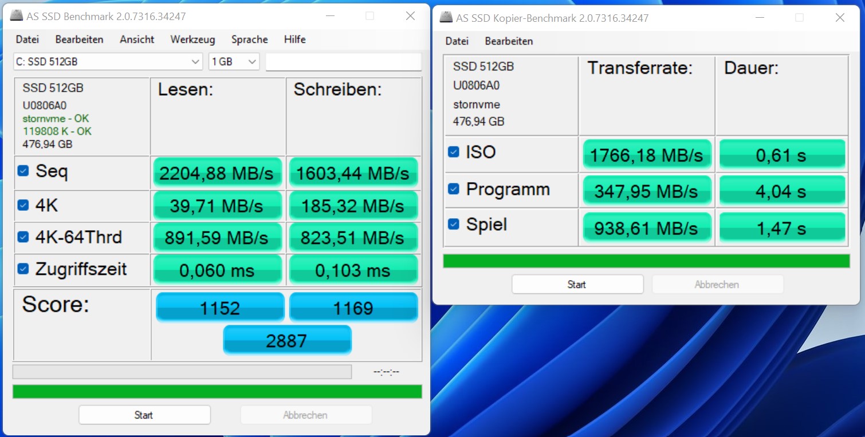The width and height of the screenshot is (865, 437).
Task: Click Programm duration 4,04 s
Action: (782, 191)
